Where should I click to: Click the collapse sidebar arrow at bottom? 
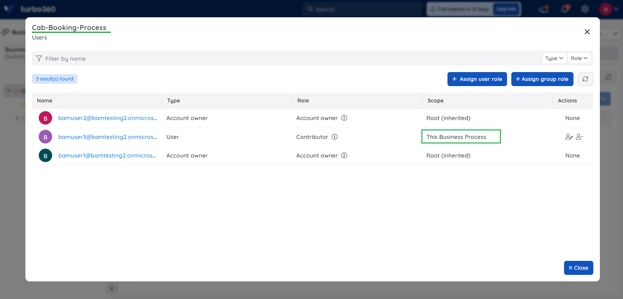click(112, 288)
